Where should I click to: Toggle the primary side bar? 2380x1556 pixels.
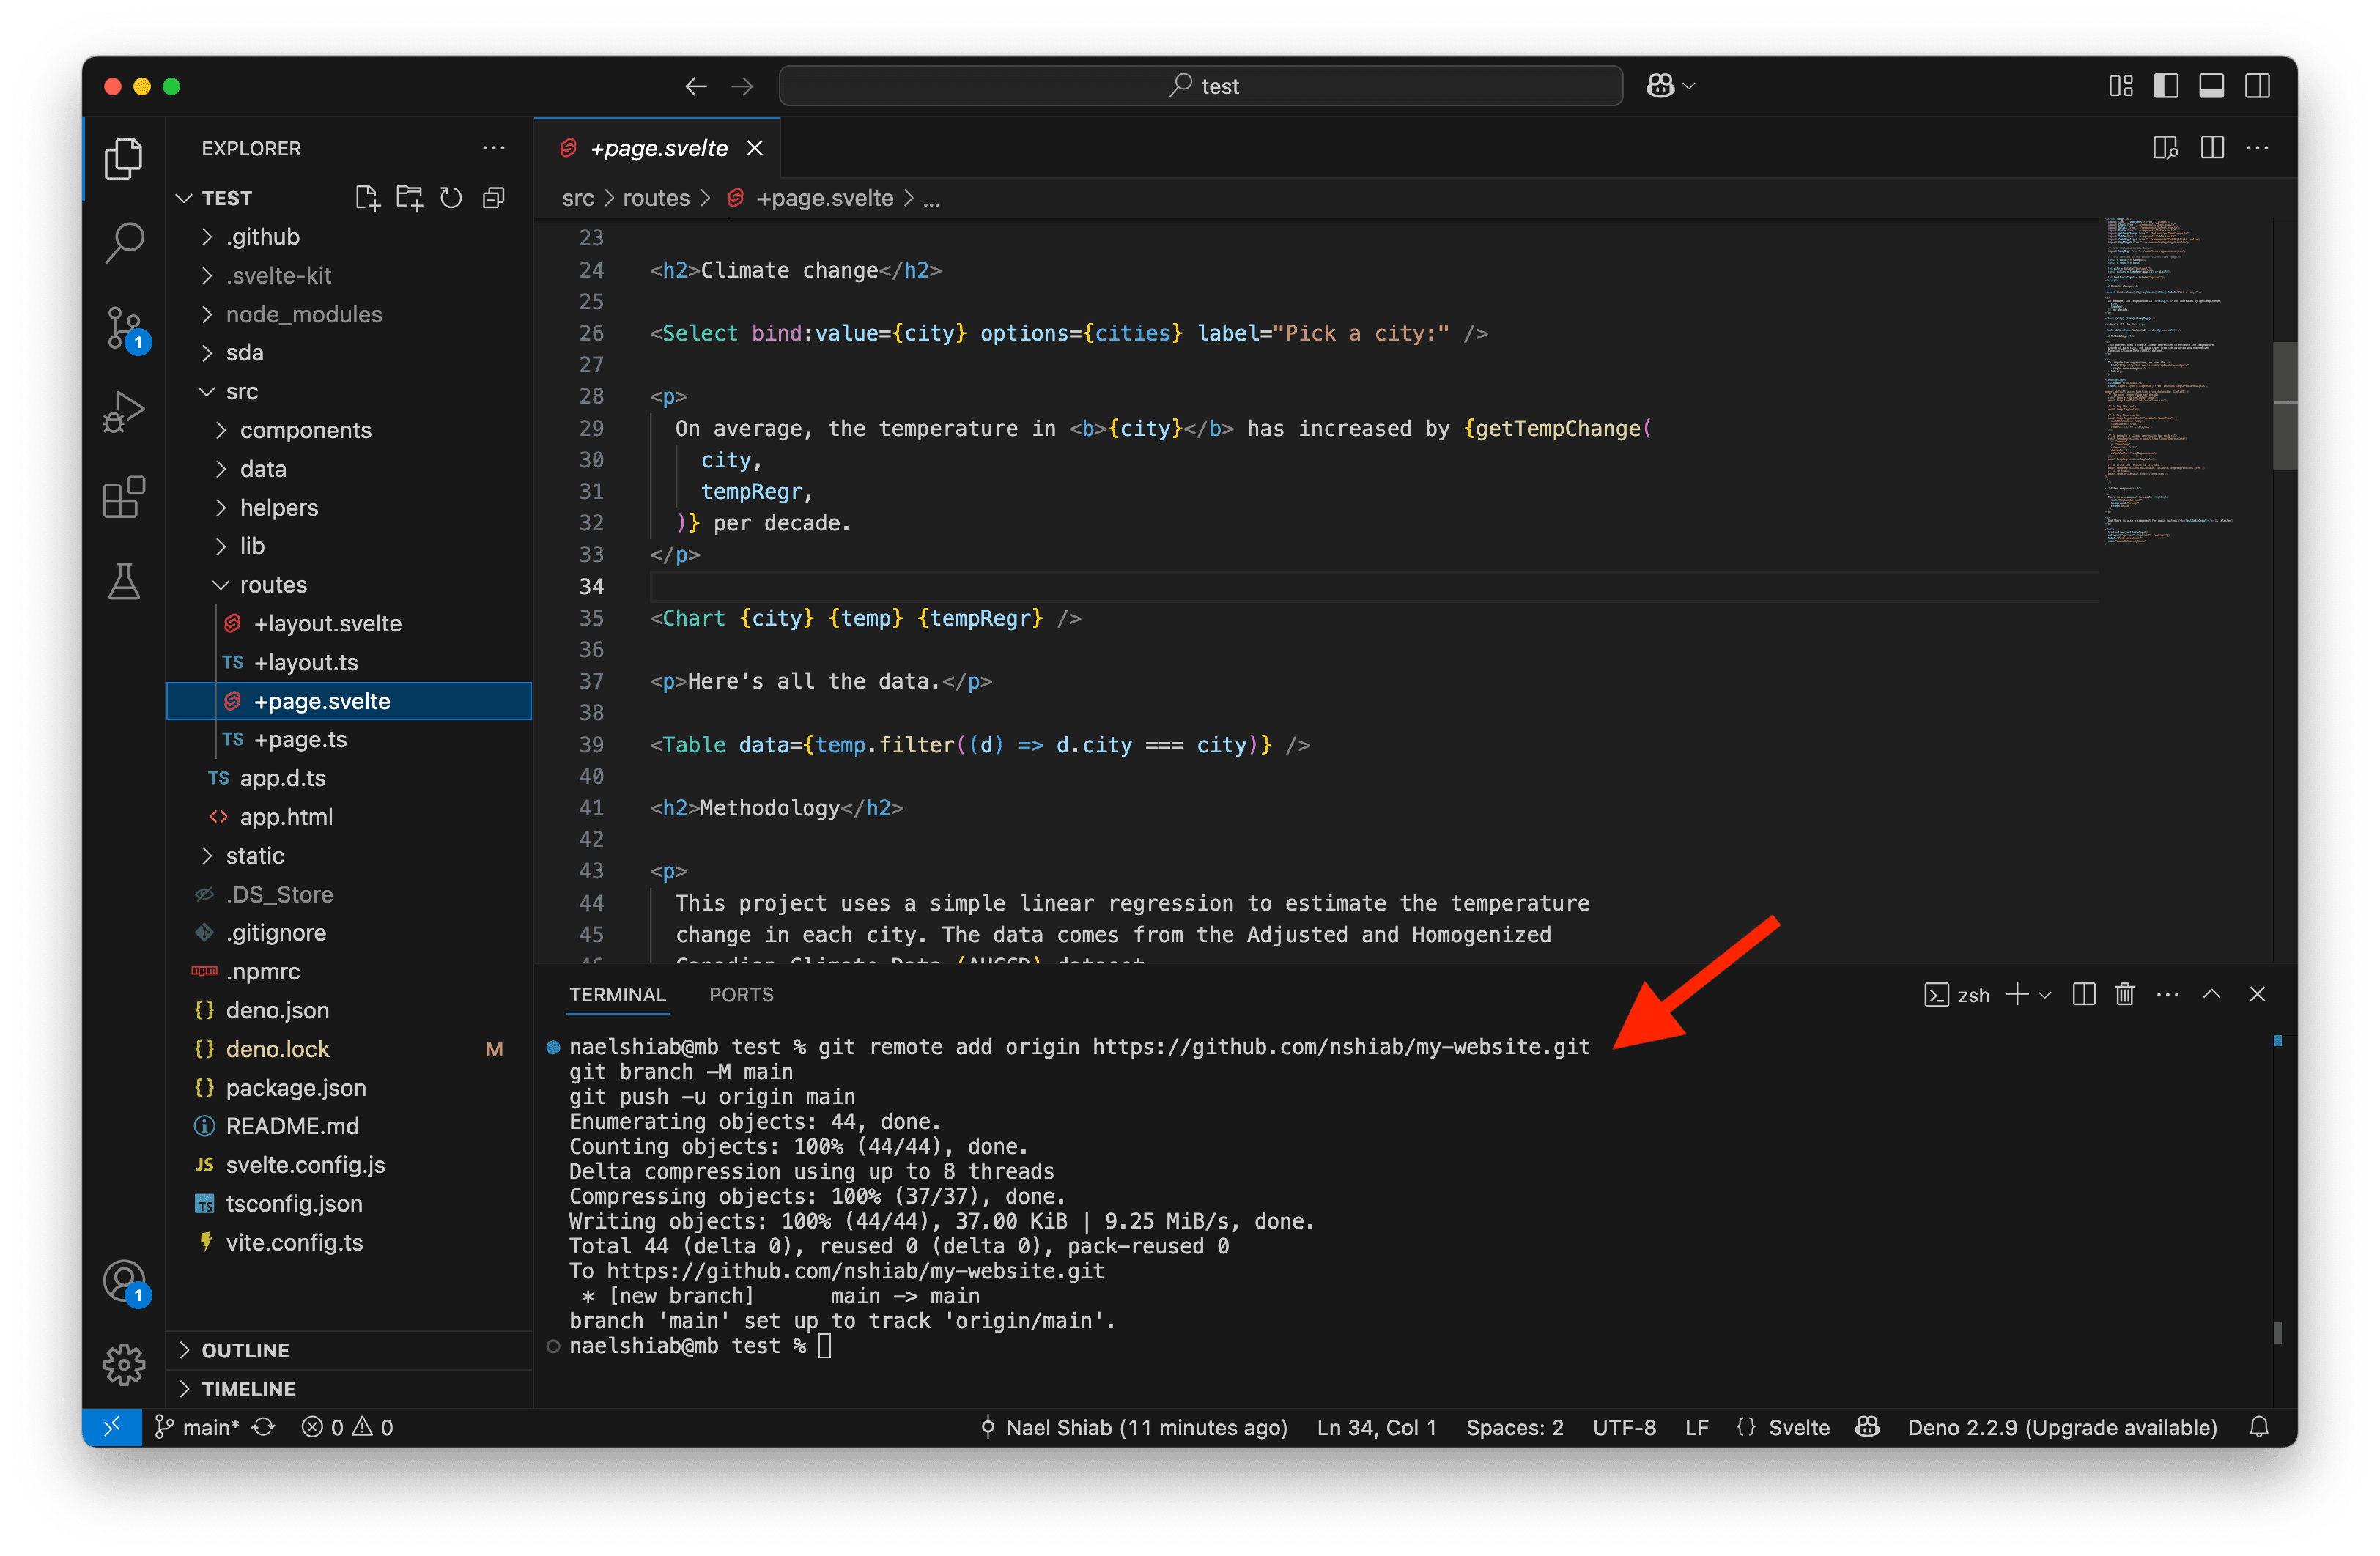(x=2166, y=86)
